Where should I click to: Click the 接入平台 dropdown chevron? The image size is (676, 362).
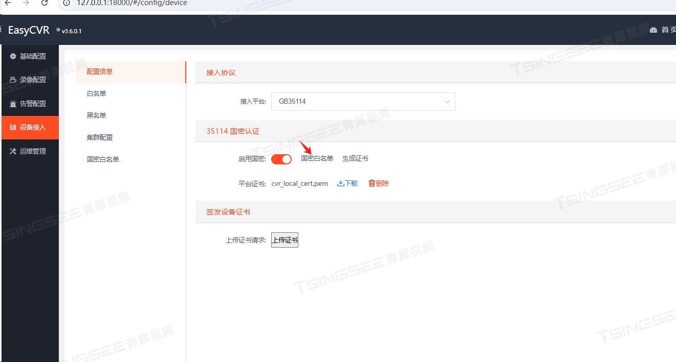tap(447, 102)
